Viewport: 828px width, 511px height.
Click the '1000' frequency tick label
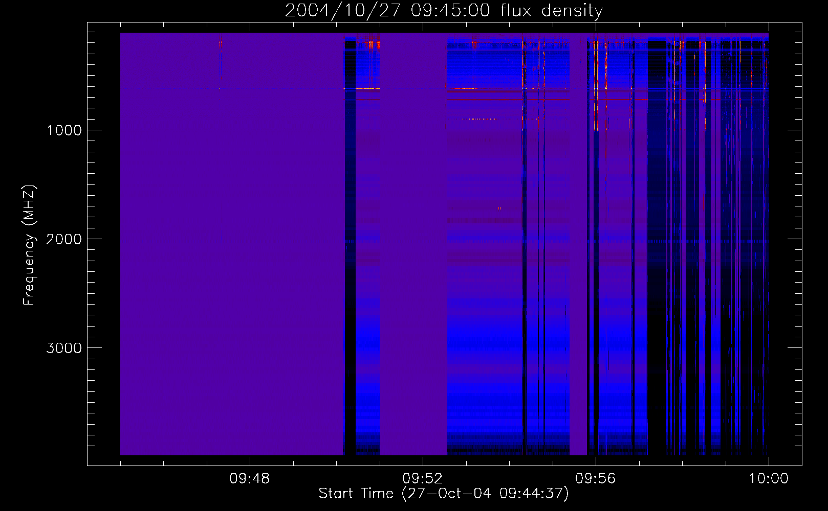(64, 130)
